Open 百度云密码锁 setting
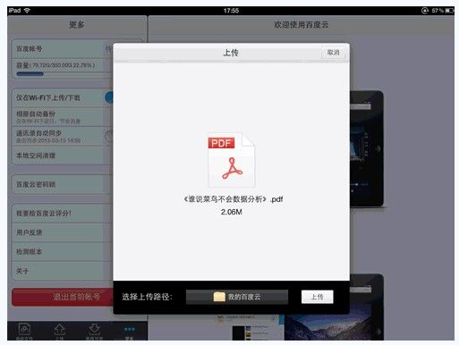459x345 pixels. 62,184
